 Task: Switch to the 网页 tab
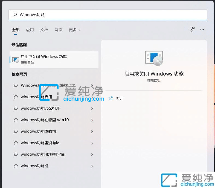click(x=59, y=30)
